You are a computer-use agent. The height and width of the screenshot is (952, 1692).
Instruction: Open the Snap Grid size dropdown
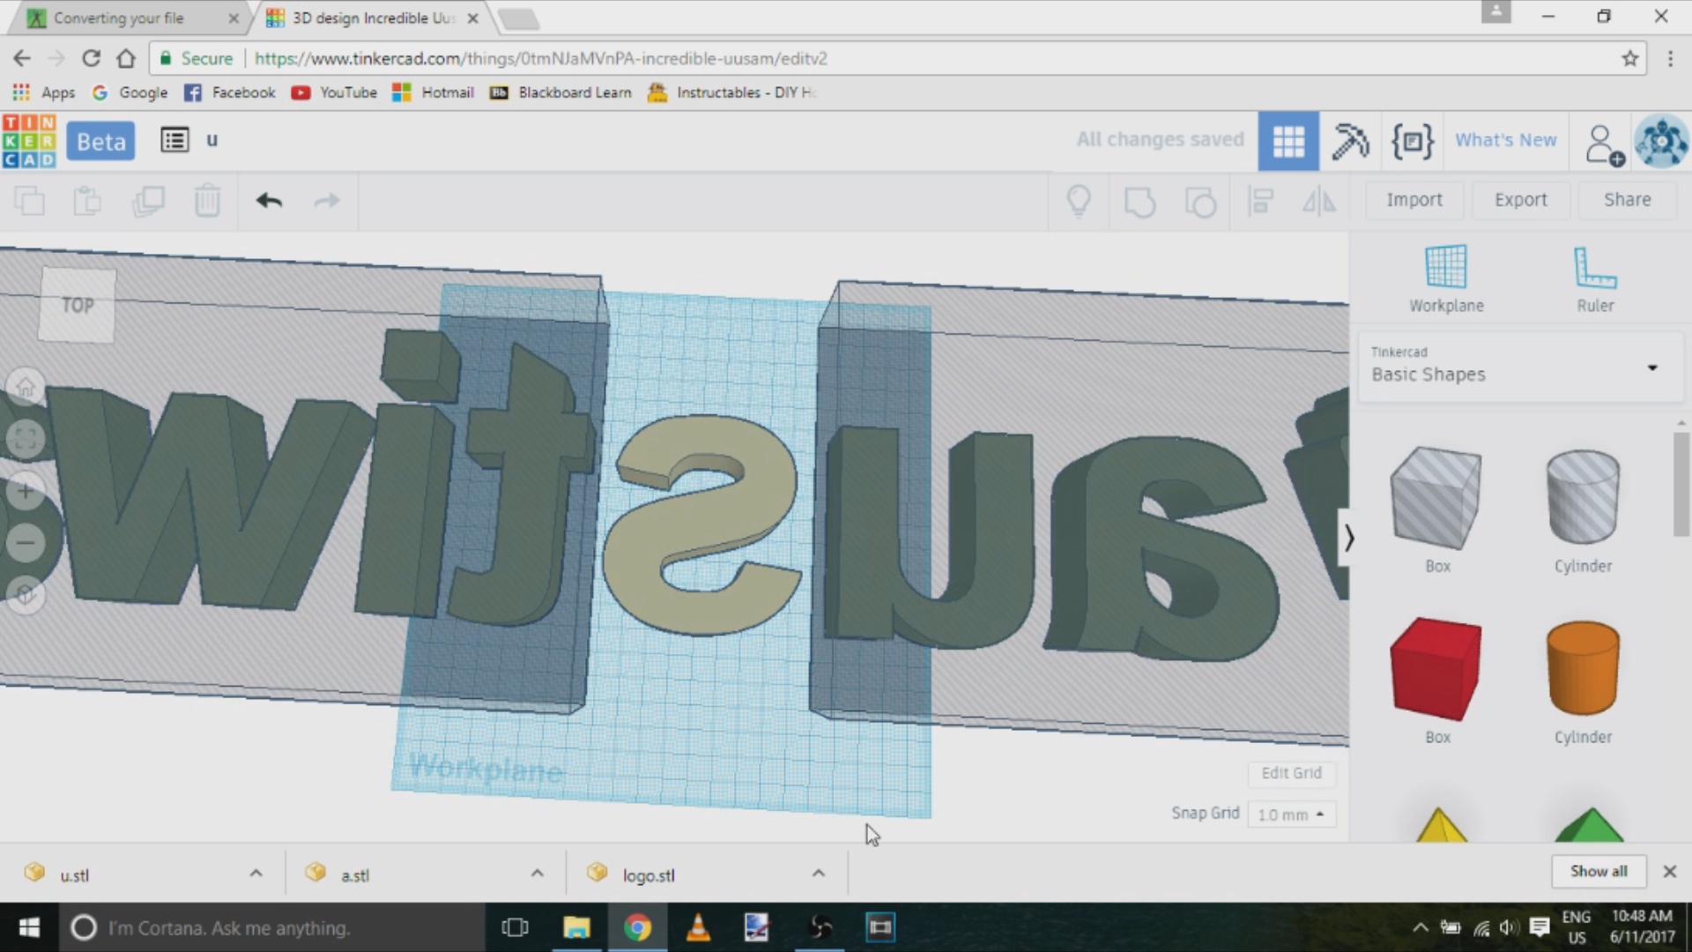click(1291, 814)
